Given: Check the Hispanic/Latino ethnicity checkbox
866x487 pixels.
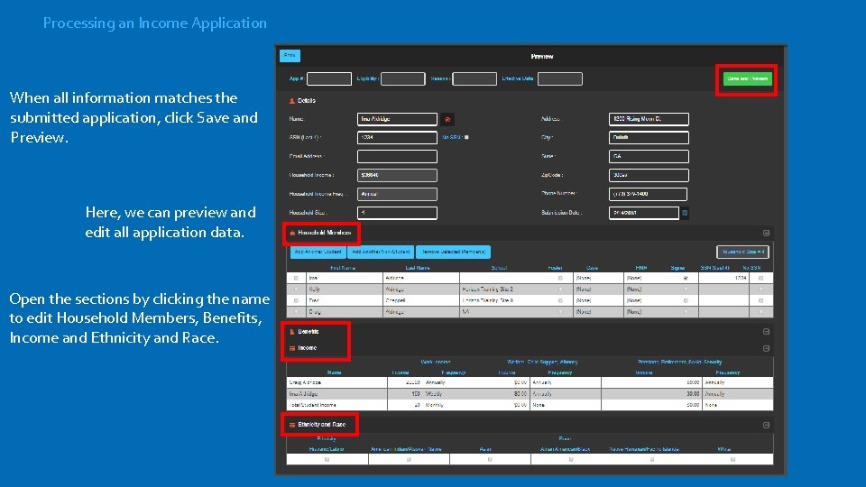Looking at the screenshot, I should pyautogui.click(x=327, y=459).
